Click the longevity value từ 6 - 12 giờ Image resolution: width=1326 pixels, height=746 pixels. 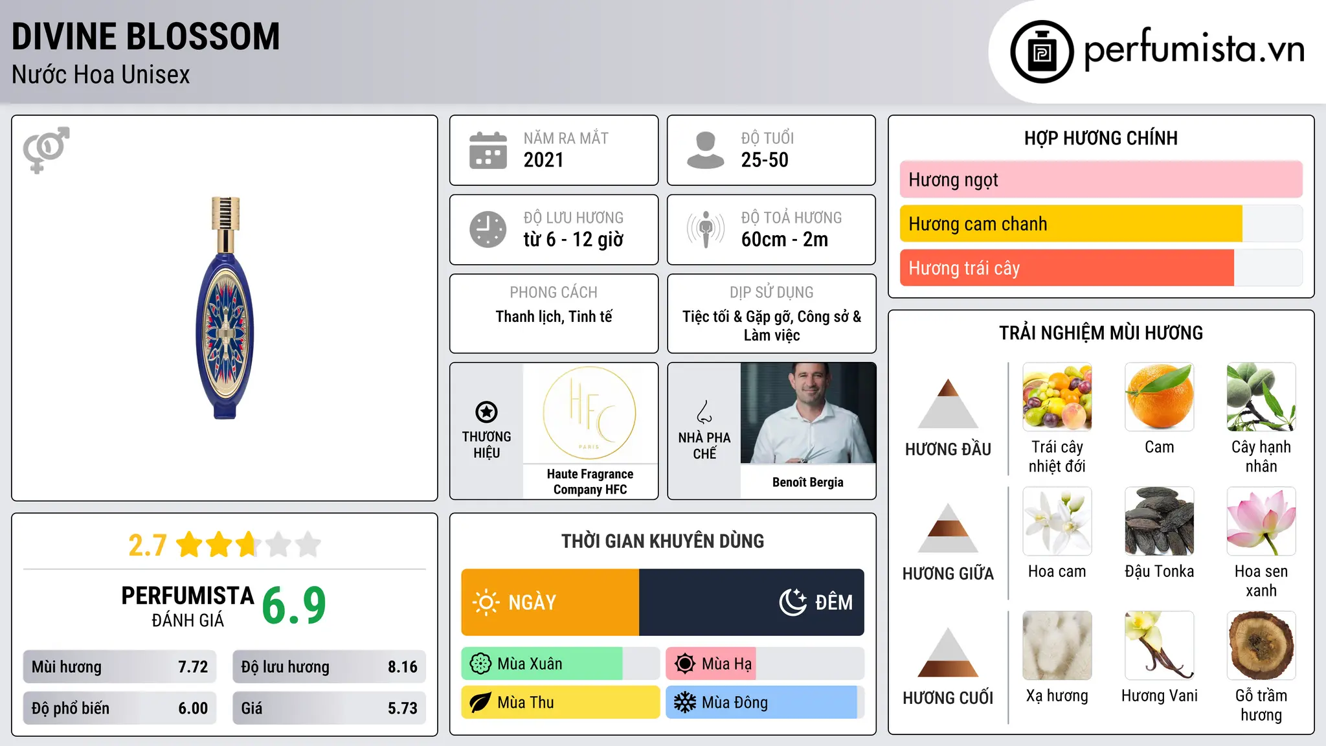574,240
